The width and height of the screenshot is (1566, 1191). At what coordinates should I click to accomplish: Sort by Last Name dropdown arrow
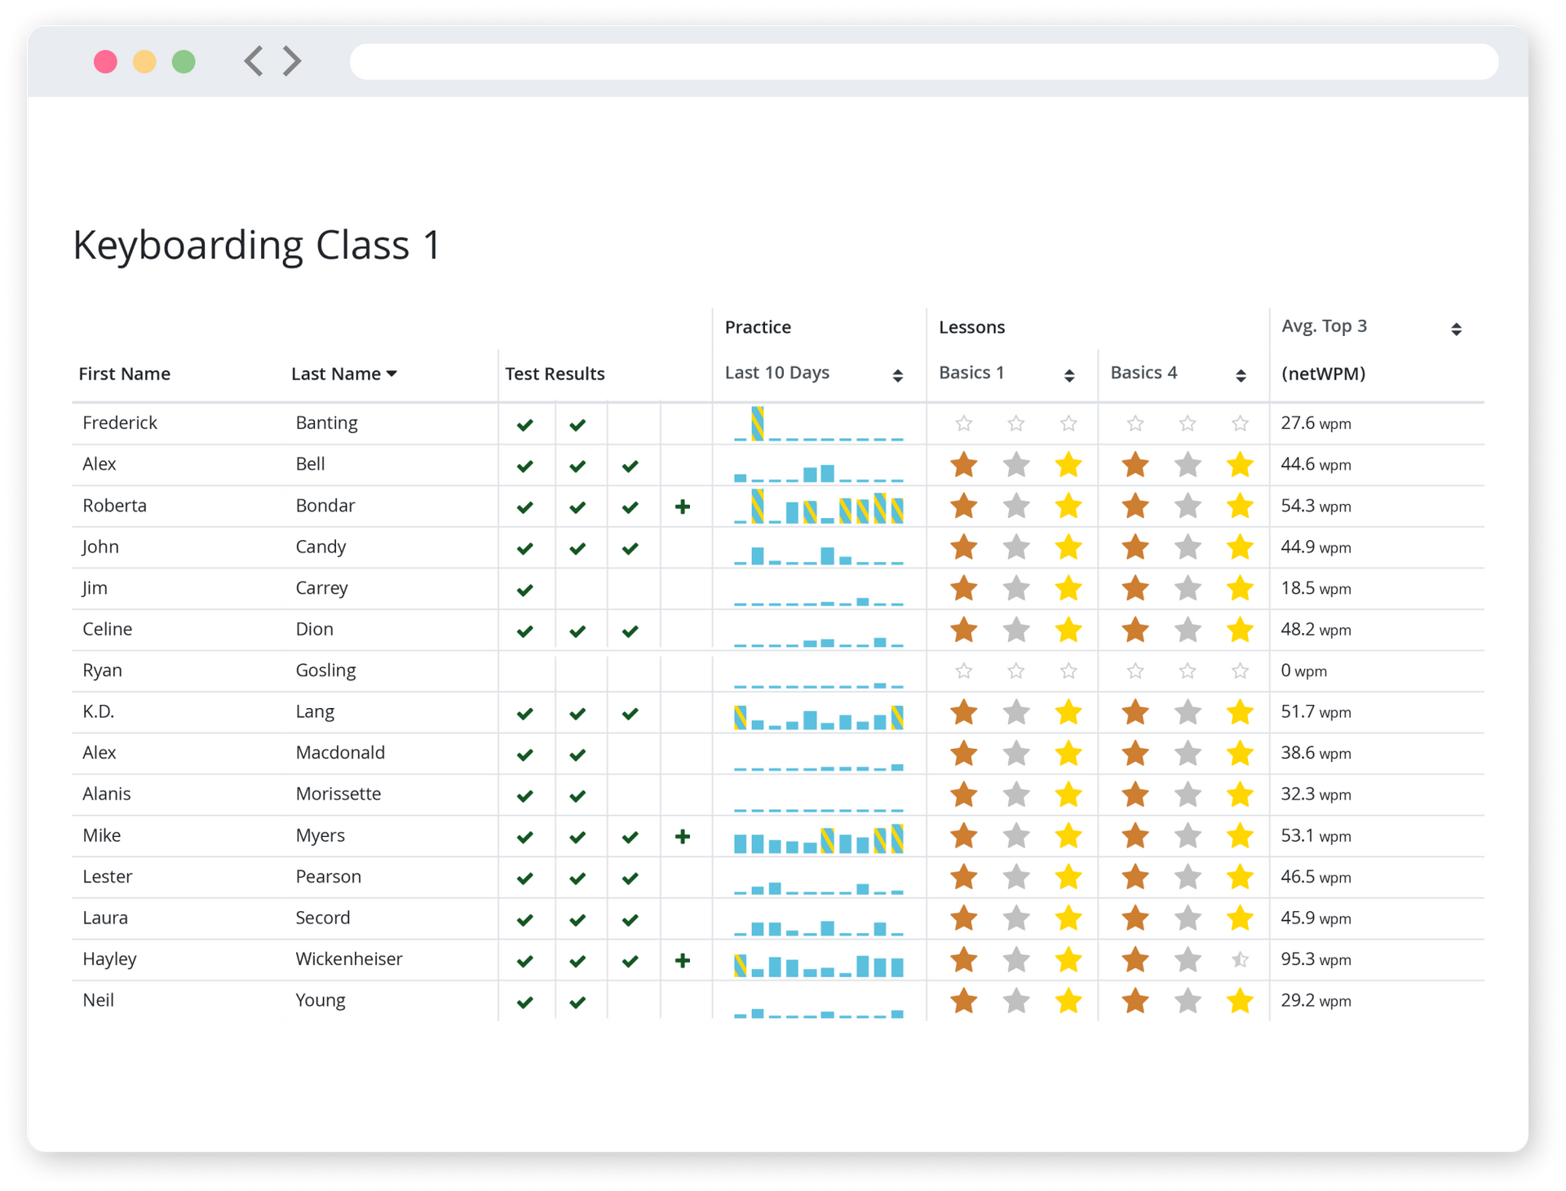click(x=391, y=374)
